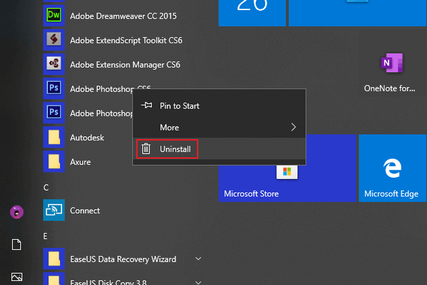Screen dimensions: 427x285
Task: Open the user account avatar
Action: tap(17, 212)
